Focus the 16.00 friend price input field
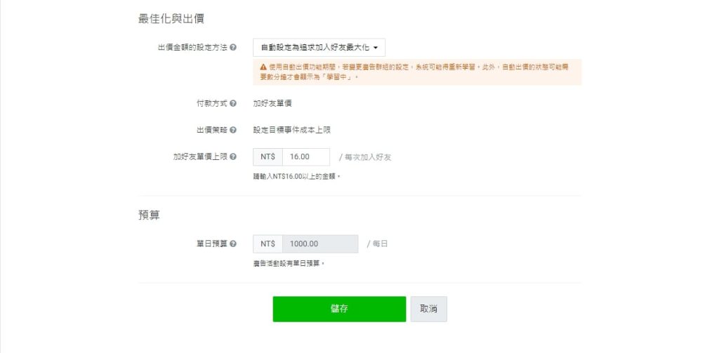 coord(305,157)
